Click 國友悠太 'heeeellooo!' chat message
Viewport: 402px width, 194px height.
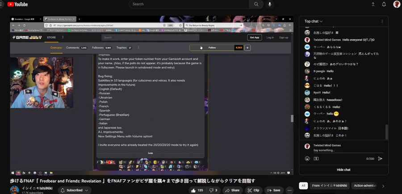click(334, 100)
